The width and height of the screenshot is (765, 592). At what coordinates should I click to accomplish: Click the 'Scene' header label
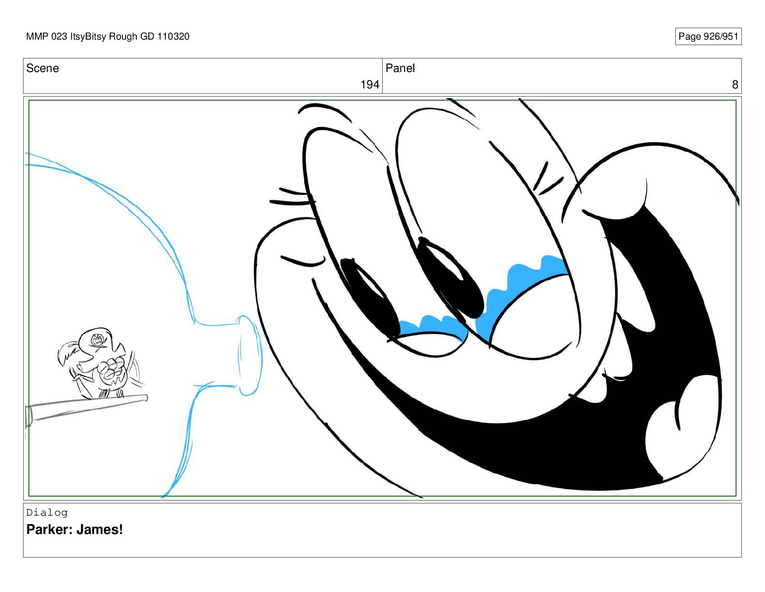(x=43, y=68)
